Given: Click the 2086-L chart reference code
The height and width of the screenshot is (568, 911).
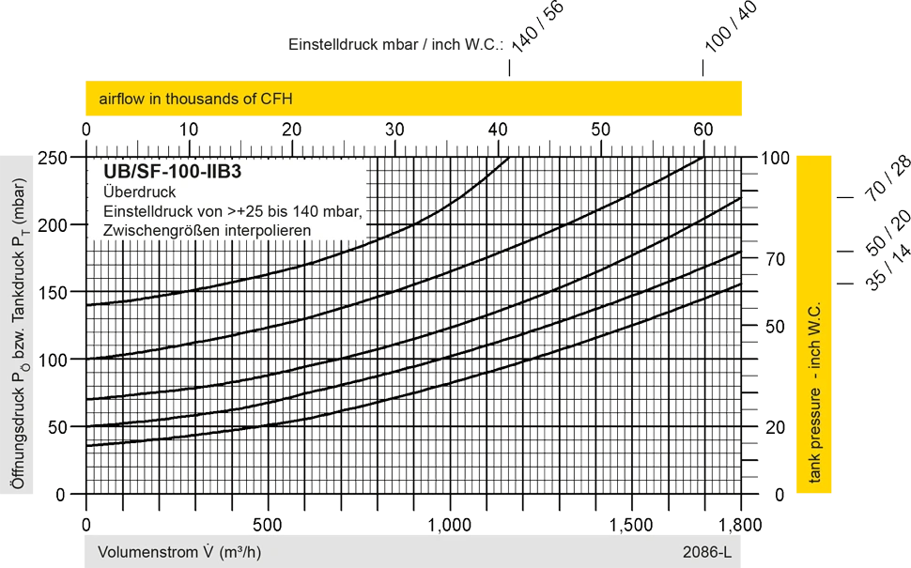Looking at the screenshot, I should pos(706,553).
